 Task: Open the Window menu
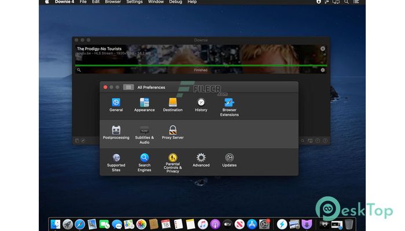coord(156,2)
